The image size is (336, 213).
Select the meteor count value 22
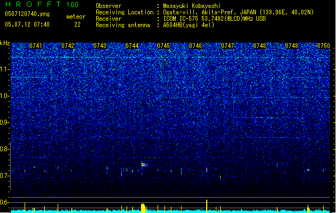pos(77,24)
